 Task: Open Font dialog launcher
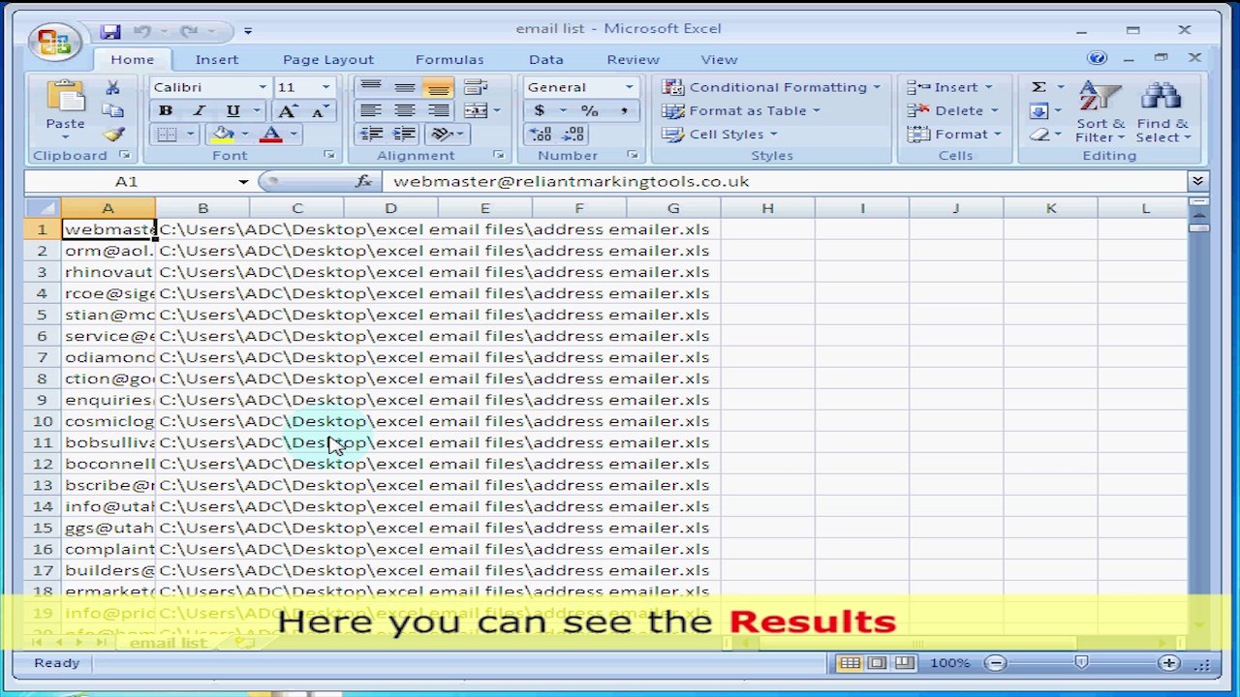pyautogui.click(x=329, y=155)
